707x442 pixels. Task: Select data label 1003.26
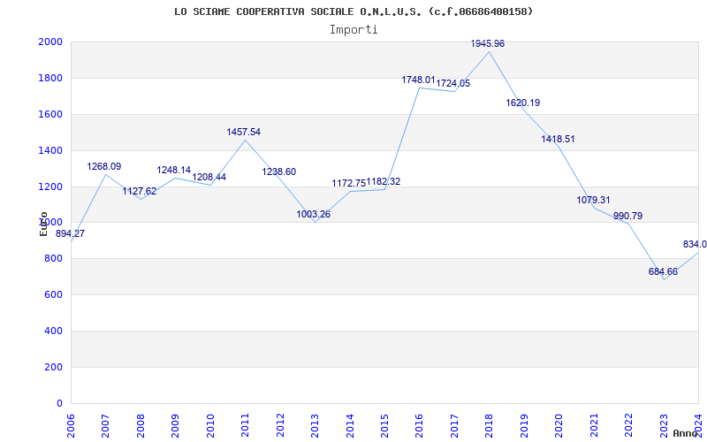point(314,214)
